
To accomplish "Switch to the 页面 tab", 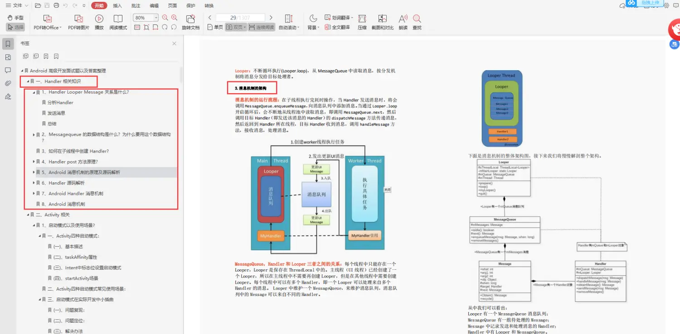I will click(x=172, y=5).
